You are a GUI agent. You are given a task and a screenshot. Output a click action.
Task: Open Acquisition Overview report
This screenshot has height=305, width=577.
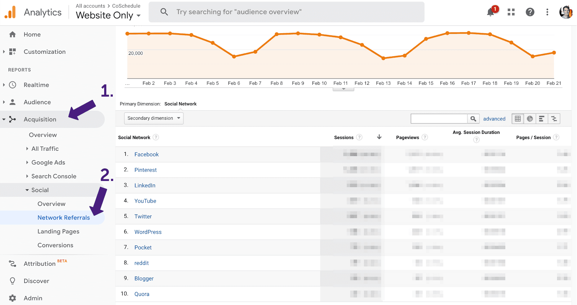[x=43, y=135]
